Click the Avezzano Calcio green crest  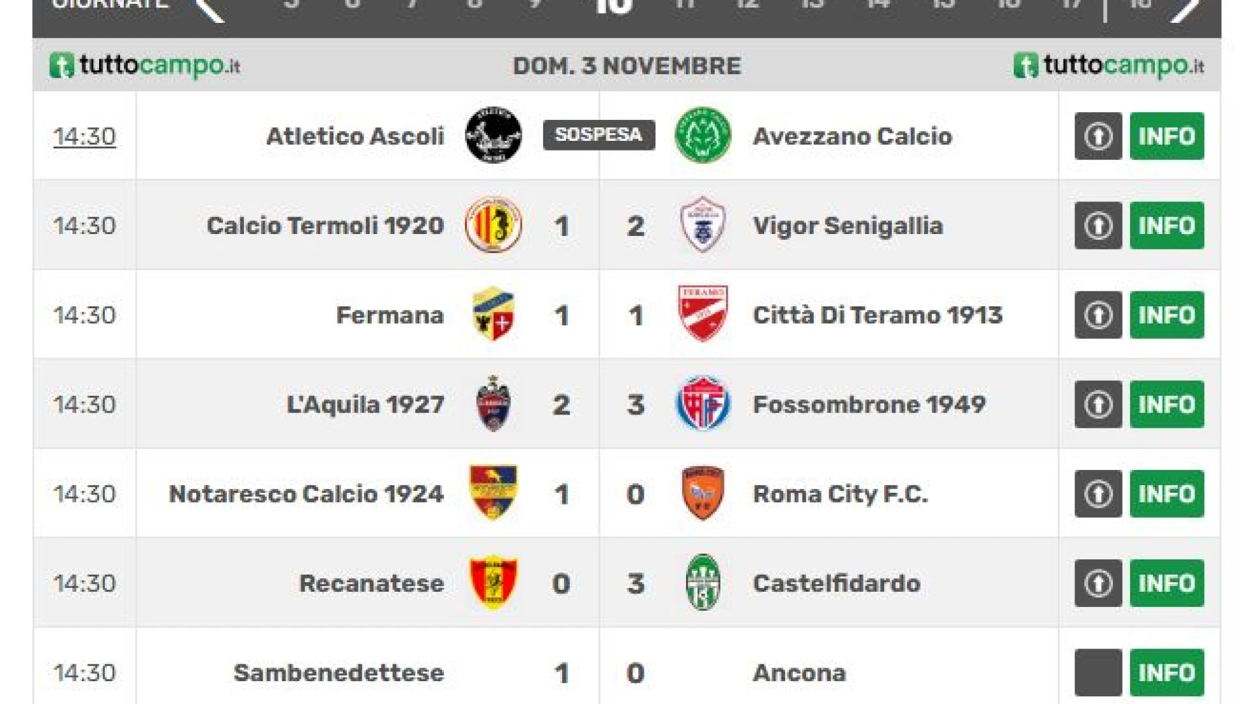point(702,136)
